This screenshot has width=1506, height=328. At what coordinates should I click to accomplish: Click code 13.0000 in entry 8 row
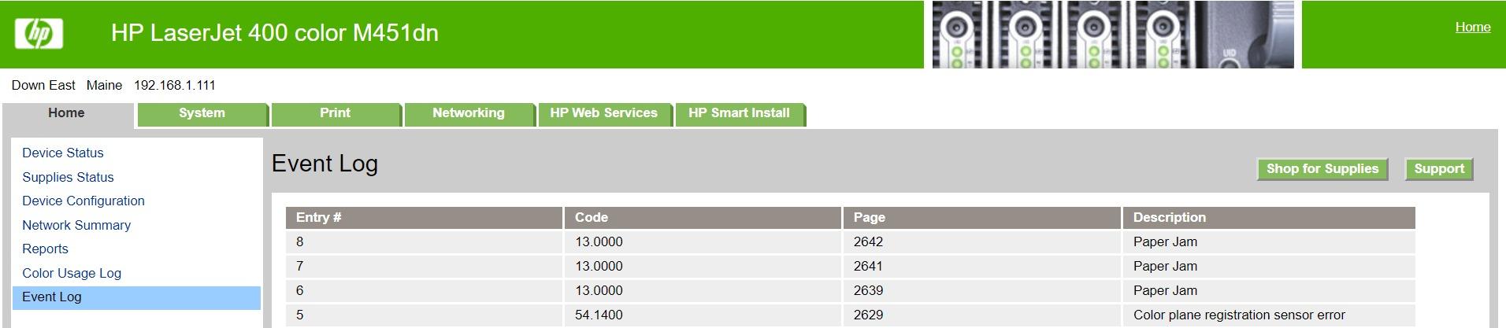599,241
